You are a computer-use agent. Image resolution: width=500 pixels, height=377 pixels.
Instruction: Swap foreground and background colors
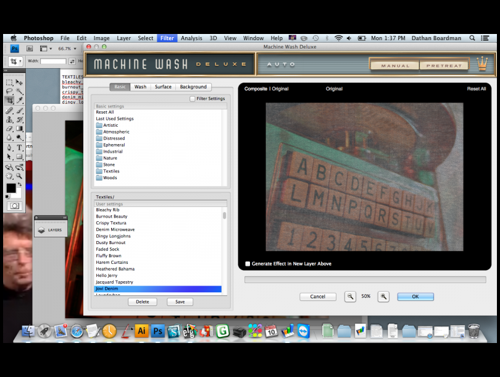point(20,185)
